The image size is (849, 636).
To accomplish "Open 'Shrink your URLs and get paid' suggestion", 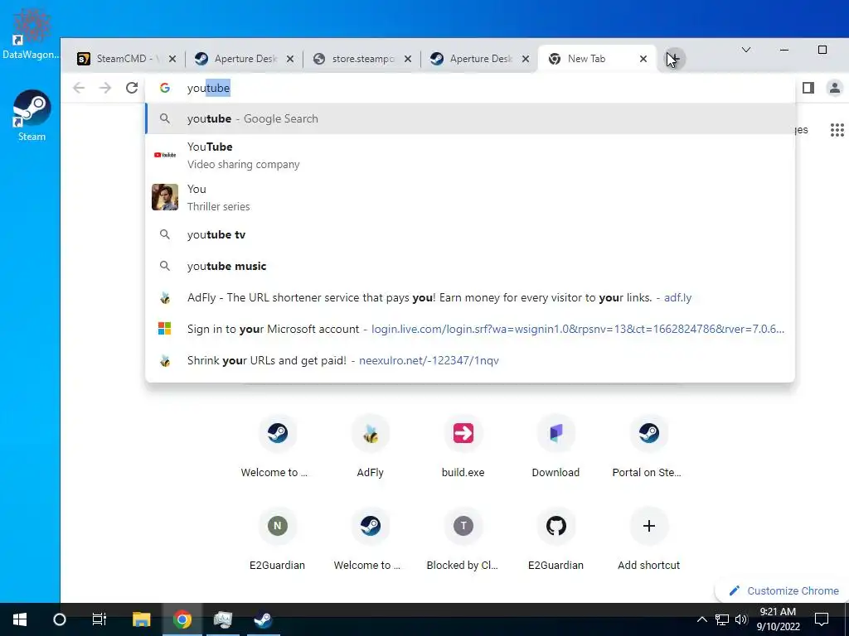I will pyautogui.click(x=470, y=360).
